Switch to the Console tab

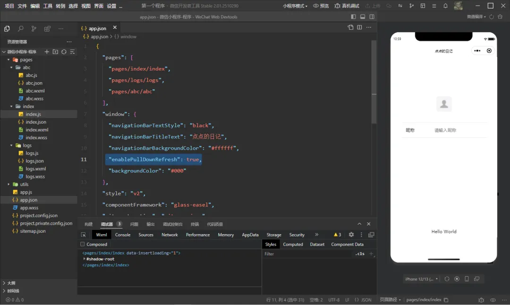(x=123, y=235)
